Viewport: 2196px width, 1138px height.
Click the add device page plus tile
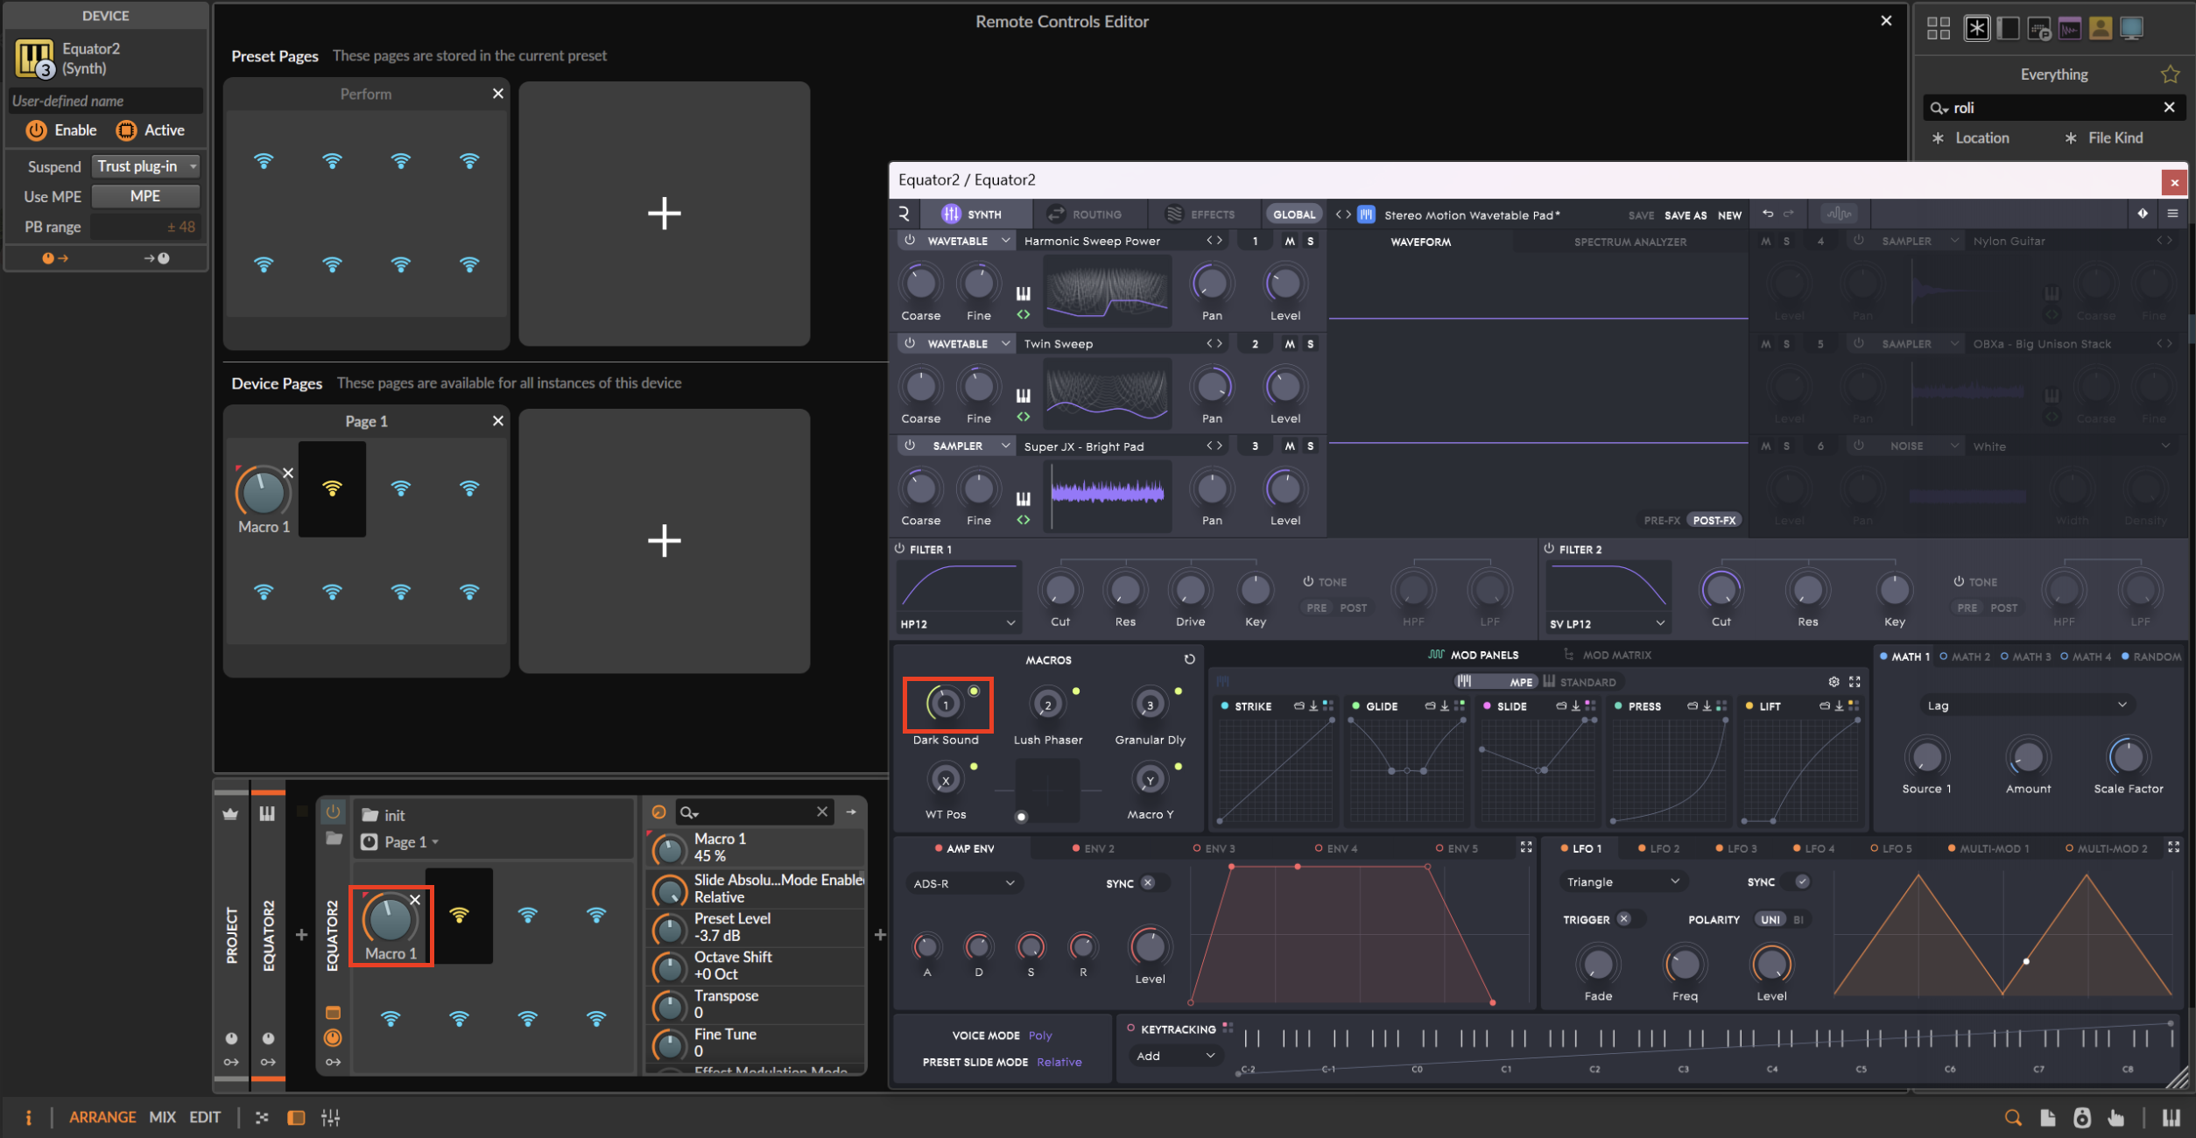pyautogui.click(x=664, y=540)
